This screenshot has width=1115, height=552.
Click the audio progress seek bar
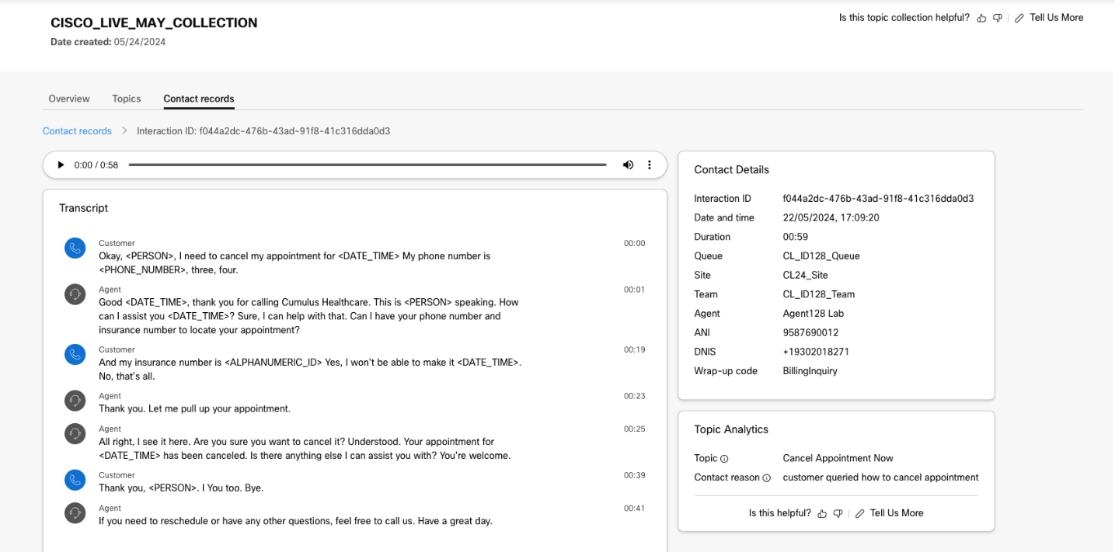coord(367,165)
